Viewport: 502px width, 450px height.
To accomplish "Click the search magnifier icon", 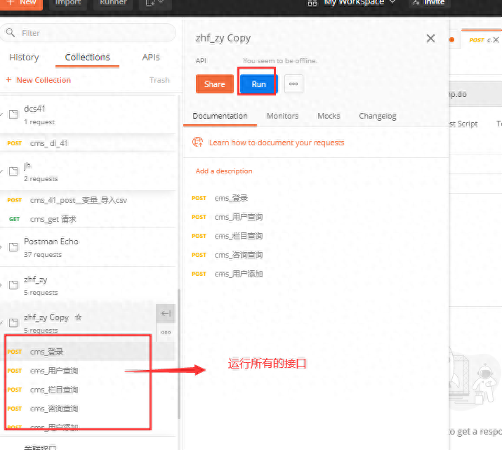I will [11, 32].
